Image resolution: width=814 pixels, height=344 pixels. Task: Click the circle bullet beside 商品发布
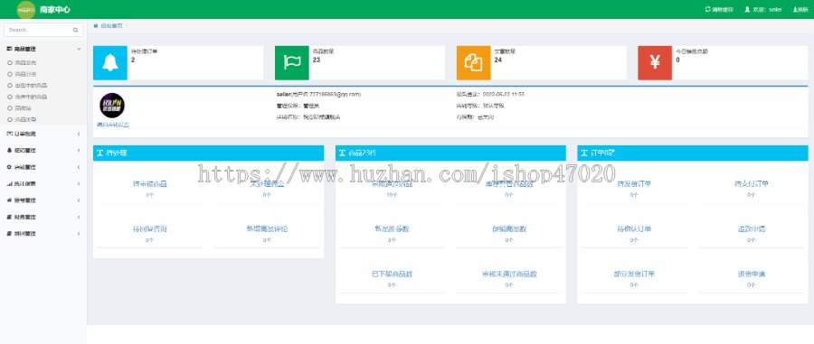(9, 62)
